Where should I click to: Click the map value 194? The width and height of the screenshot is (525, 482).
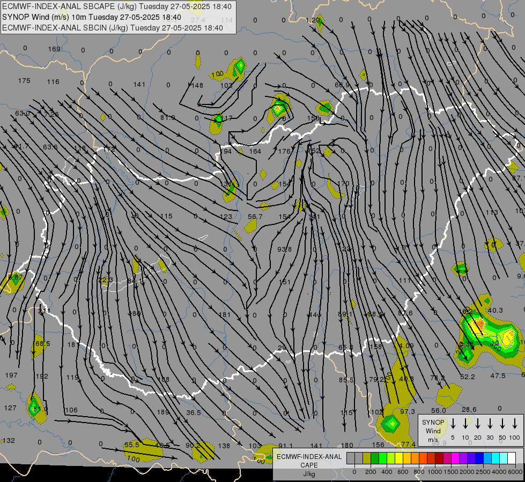point(226,151)
